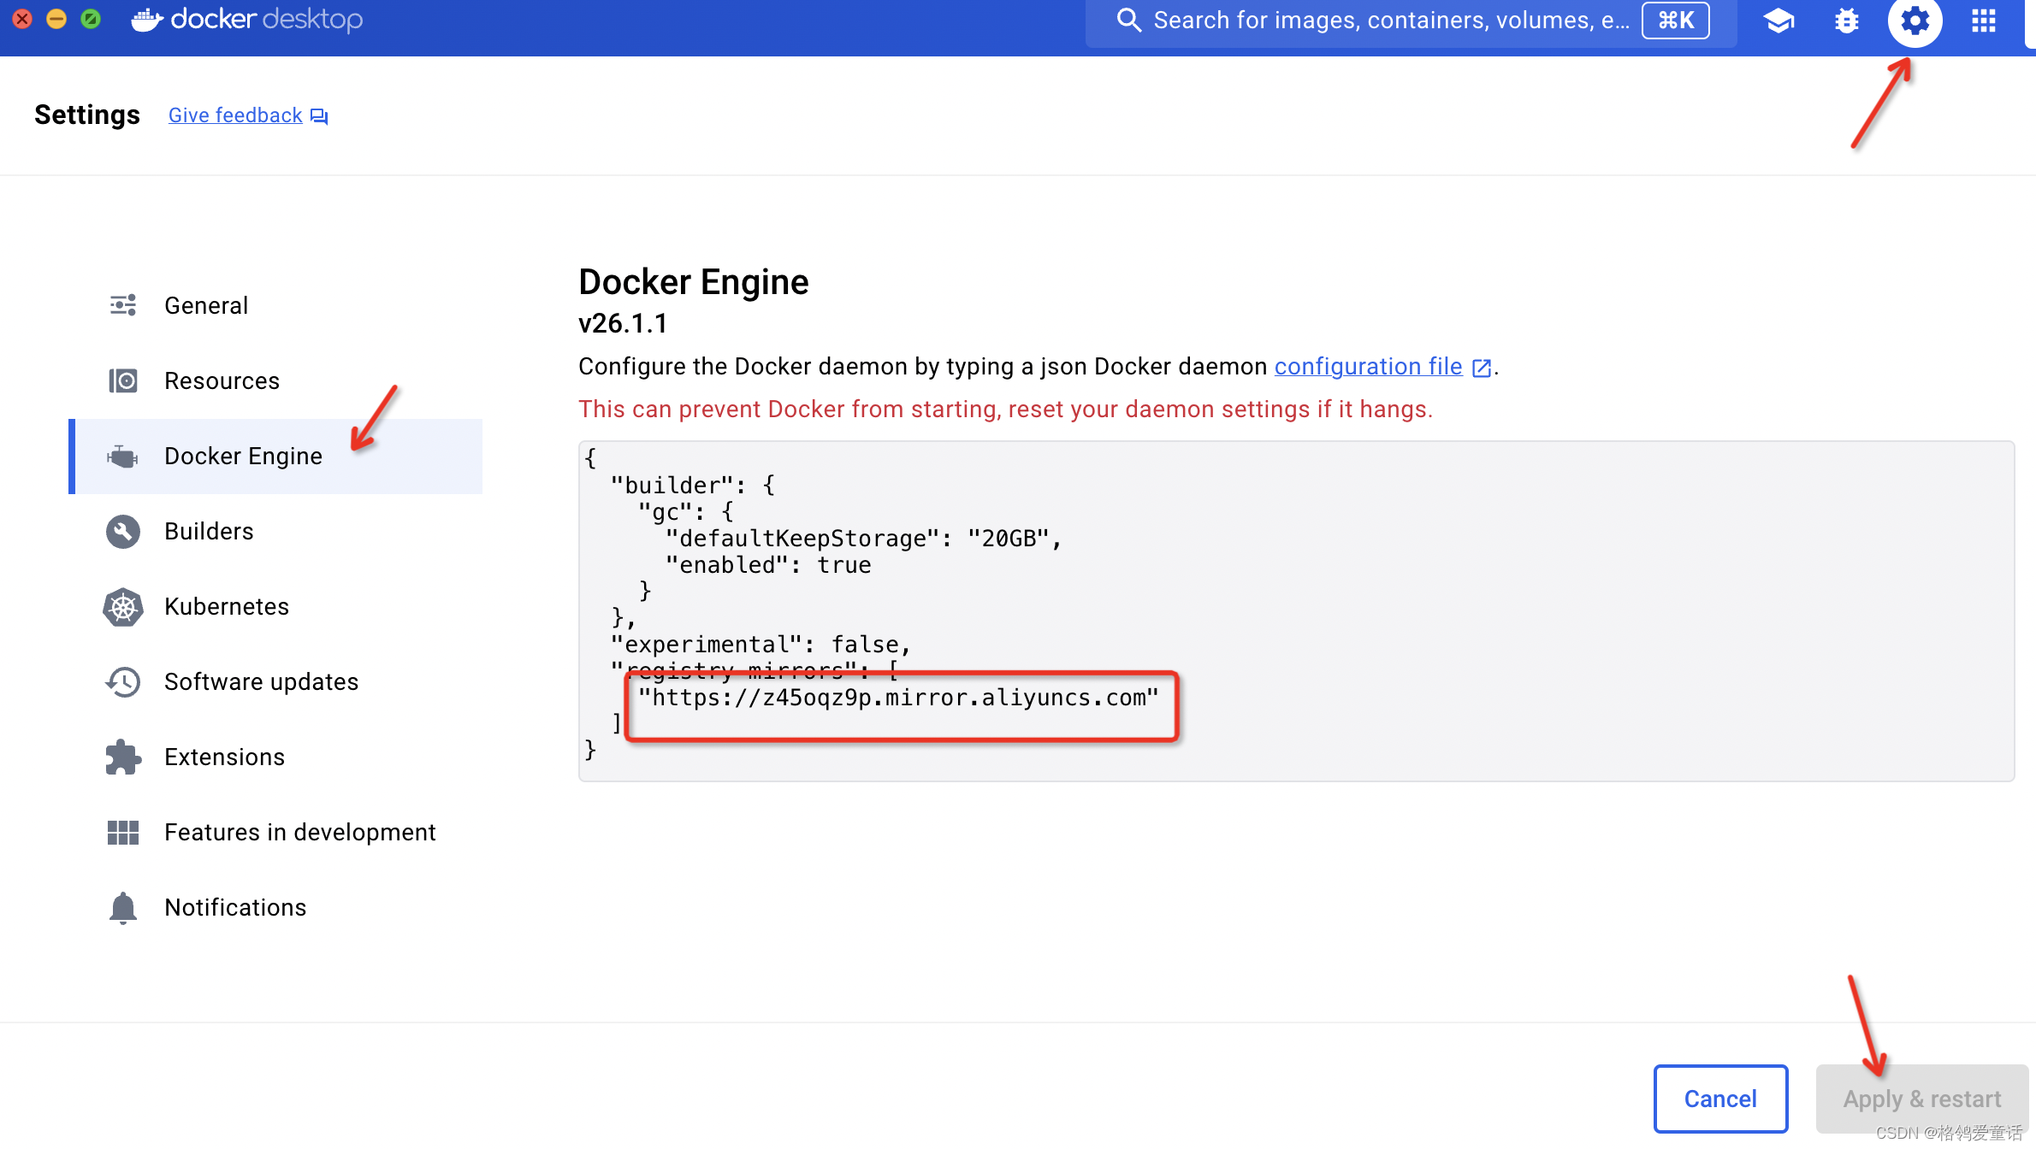
Task: Click the ⌘K shortcut badge
Action: click(x=1676, y=21)
